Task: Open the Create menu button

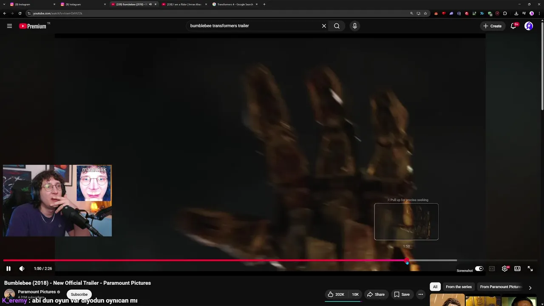Action: click(493, 26)
